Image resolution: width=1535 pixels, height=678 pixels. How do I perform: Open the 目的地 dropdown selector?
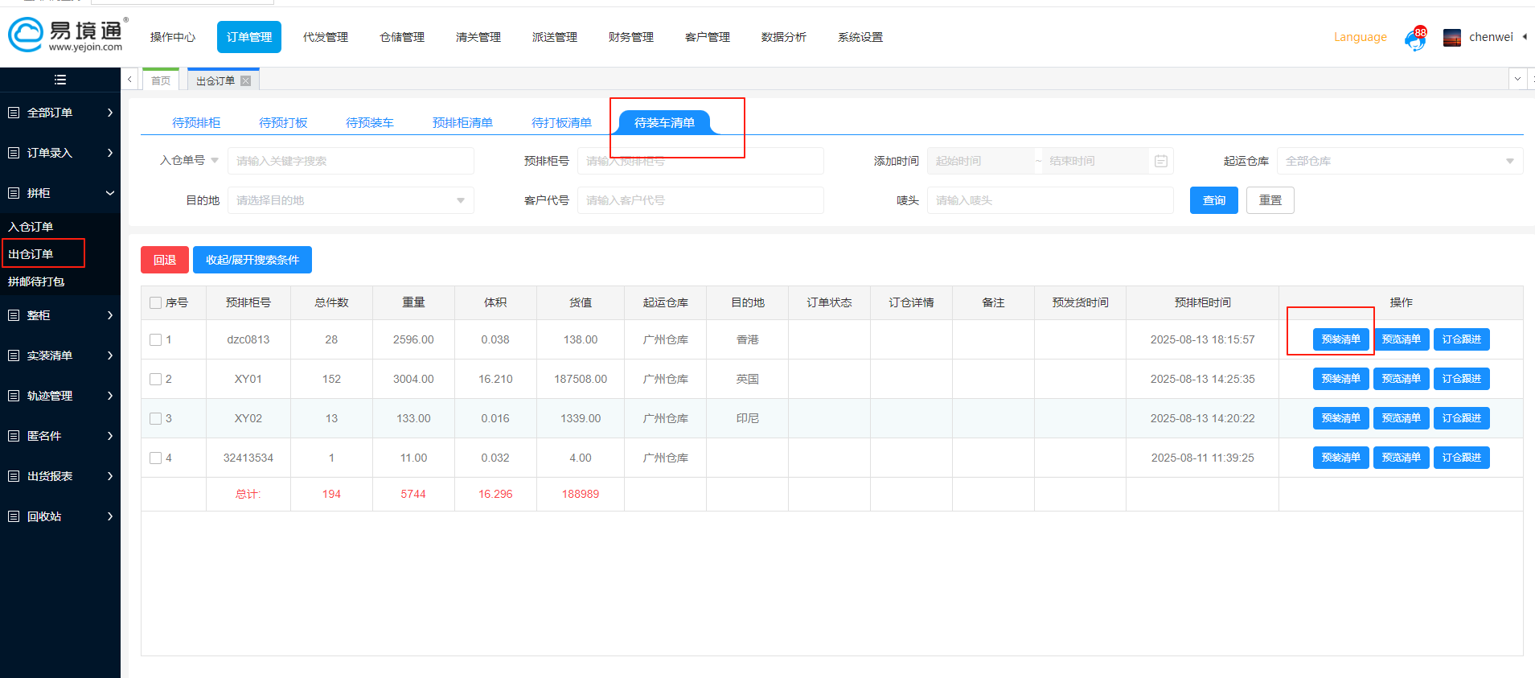pyautogui.click(x=351, y=200)
